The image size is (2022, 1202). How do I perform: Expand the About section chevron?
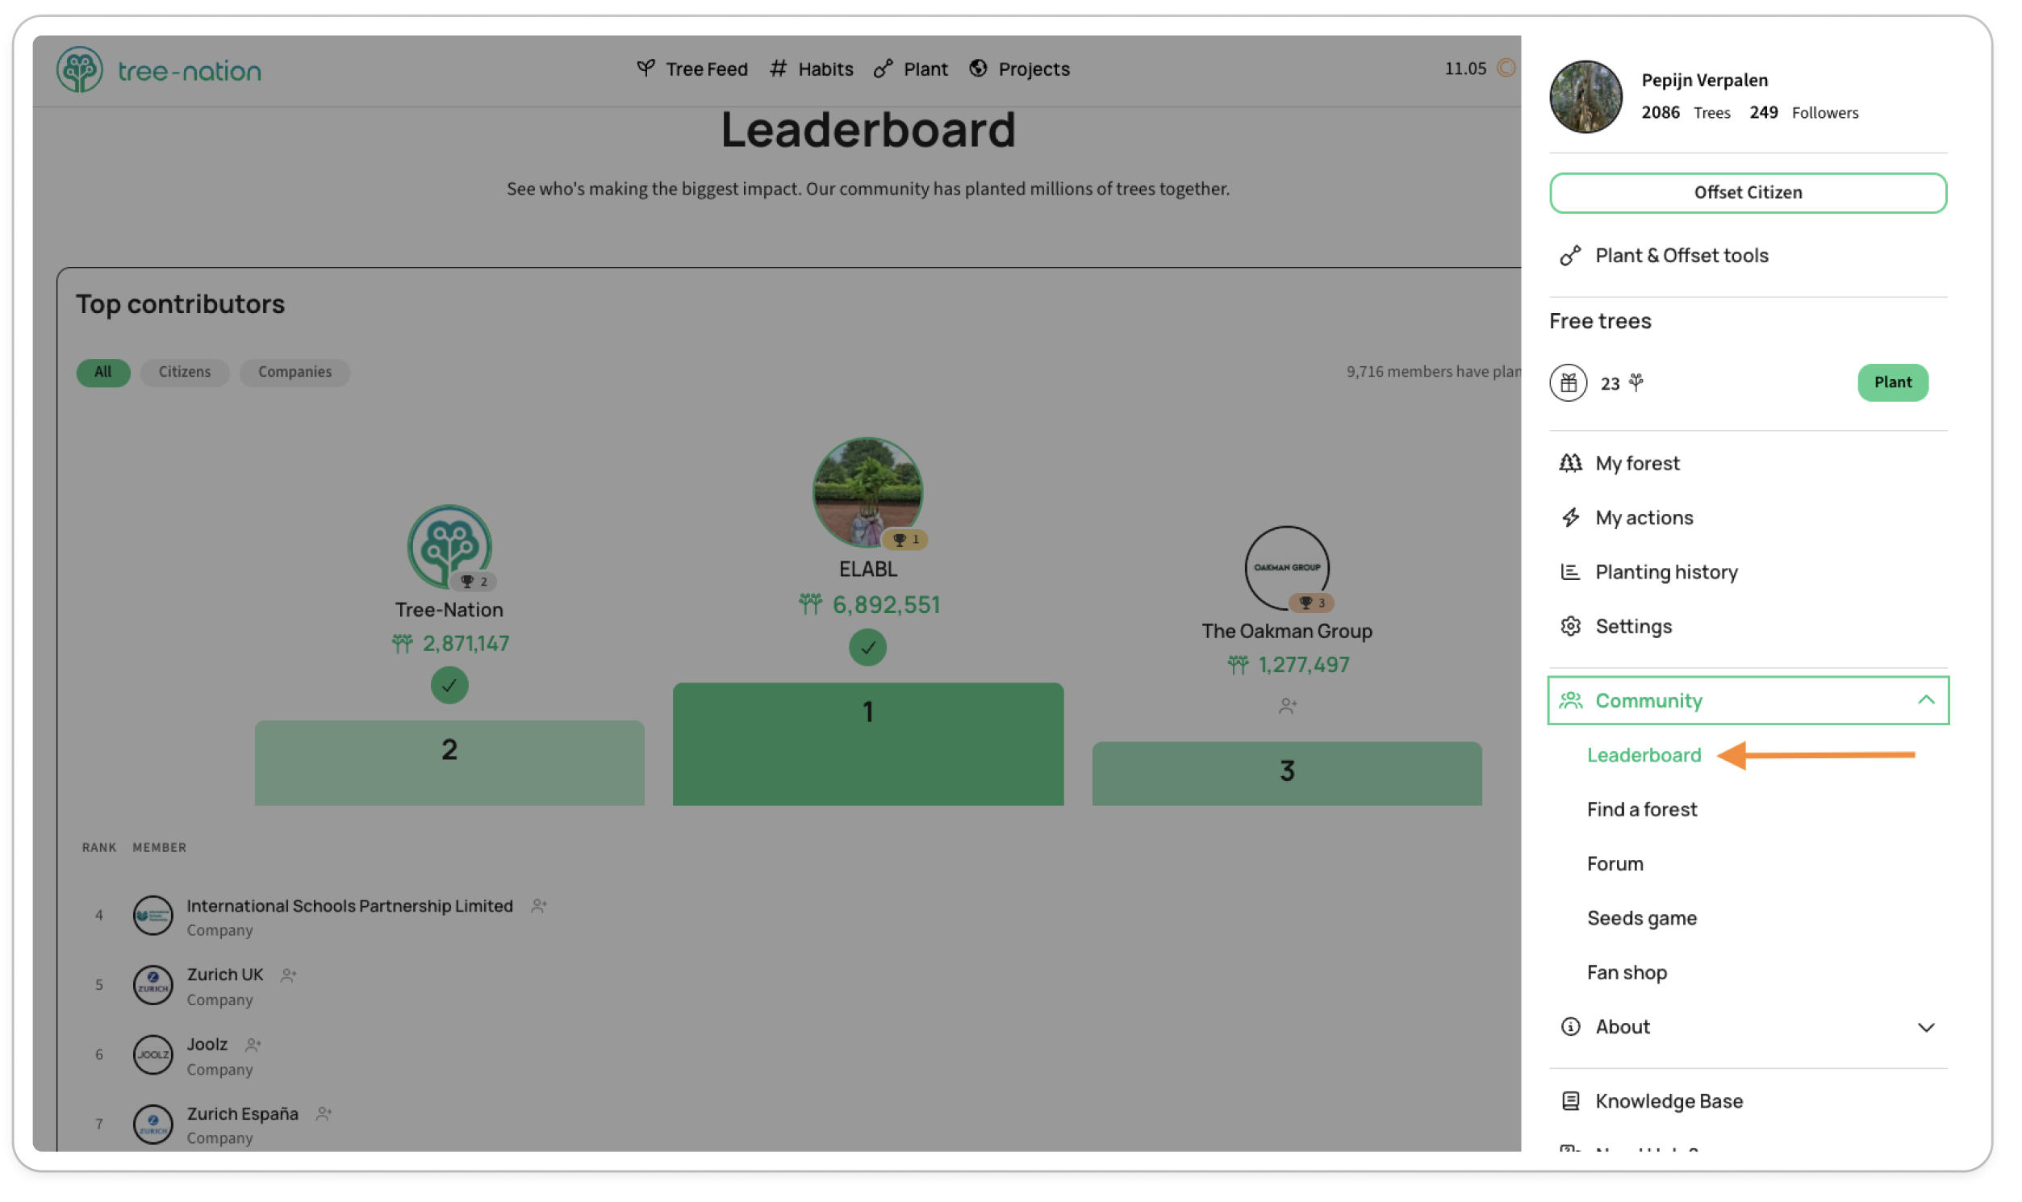[1926, 1028]
